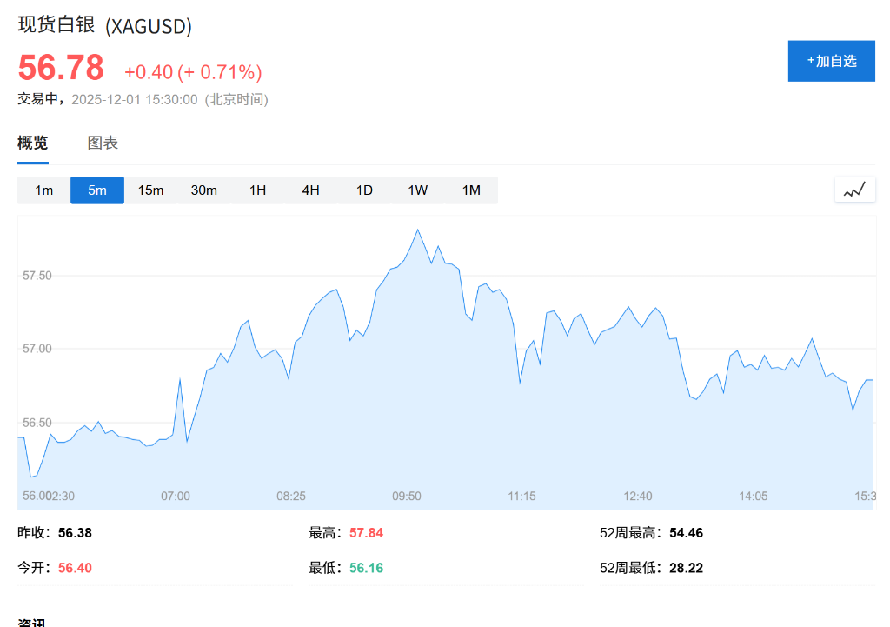Switch to the 15m interval
The width and height of the screenshot is (890, 627).
point(150,190)
